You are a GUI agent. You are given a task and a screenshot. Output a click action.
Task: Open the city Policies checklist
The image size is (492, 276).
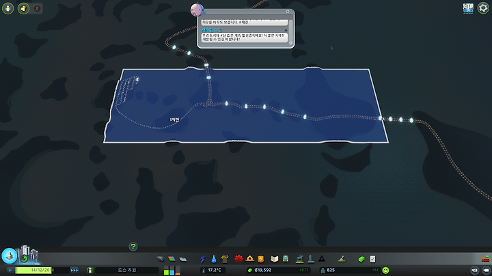[372, 259]
